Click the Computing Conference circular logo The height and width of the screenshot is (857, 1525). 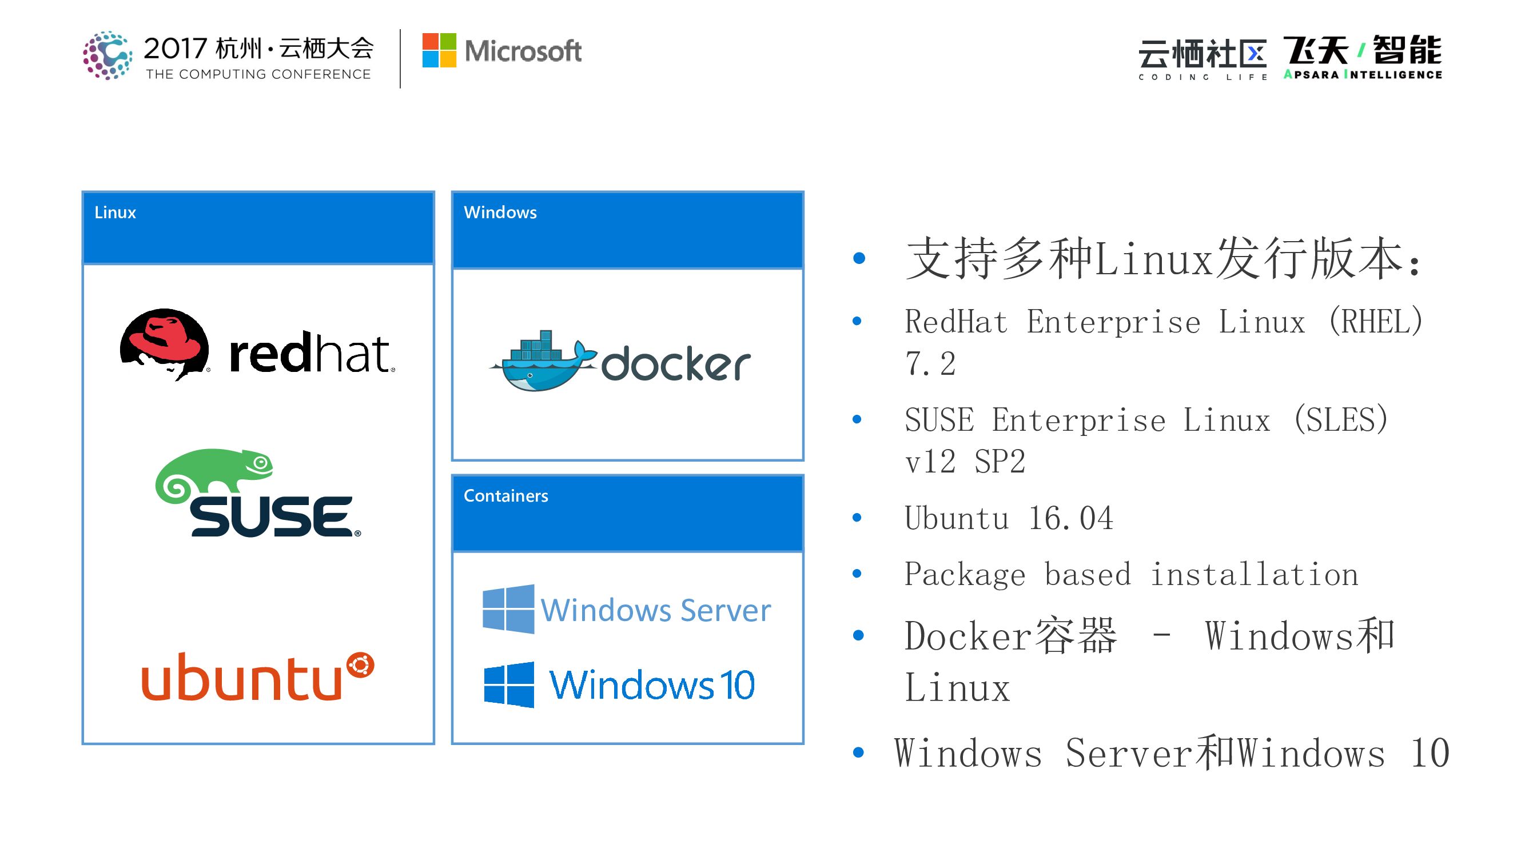point(107,55)
